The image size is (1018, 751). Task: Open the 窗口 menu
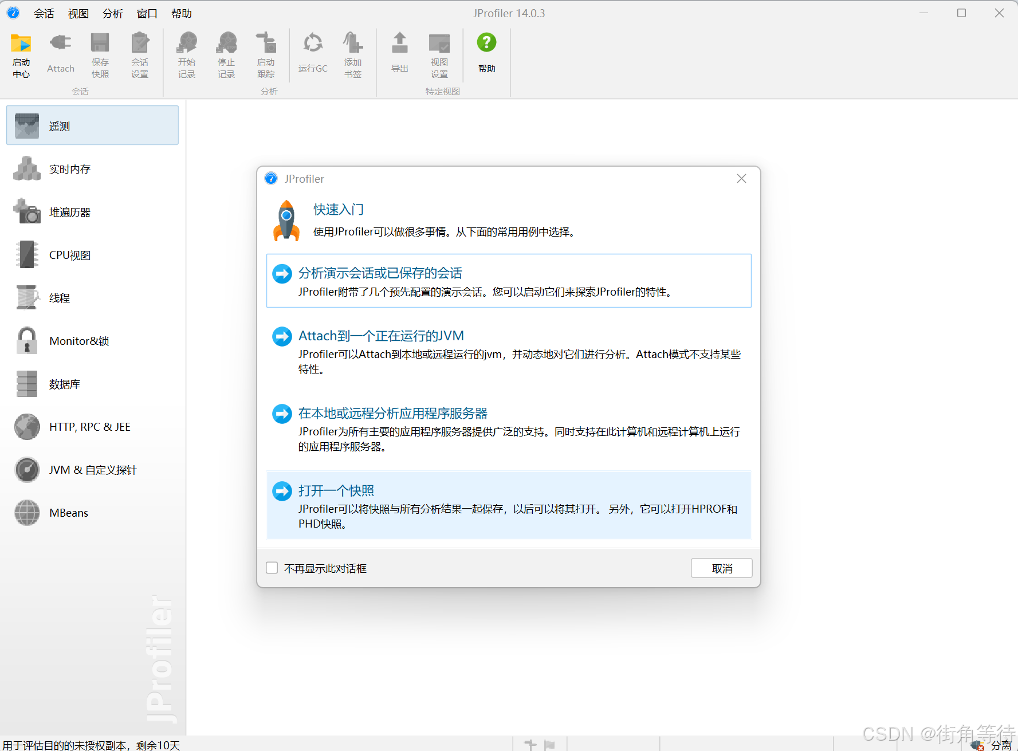tap(147, 13)
